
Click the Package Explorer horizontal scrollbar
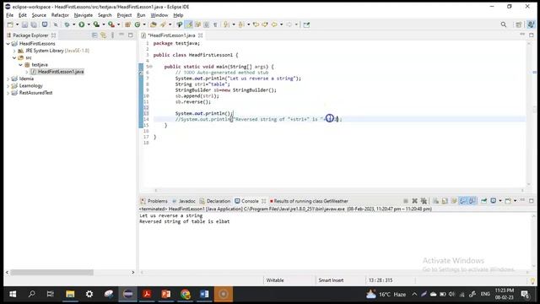pos(51,272)
